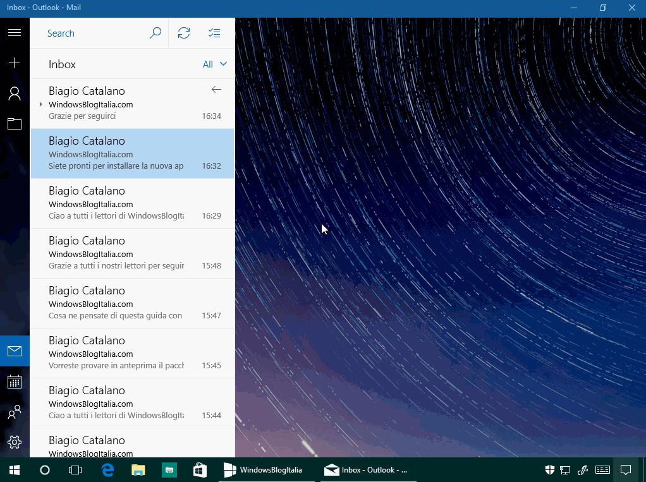Screen dimensions: 646x482
Task: Open File Explorer from taskbar
Action: click(138, 469)
